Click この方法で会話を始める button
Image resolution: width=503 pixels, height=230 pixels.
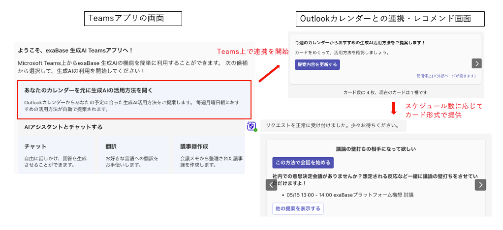point(303,162)
